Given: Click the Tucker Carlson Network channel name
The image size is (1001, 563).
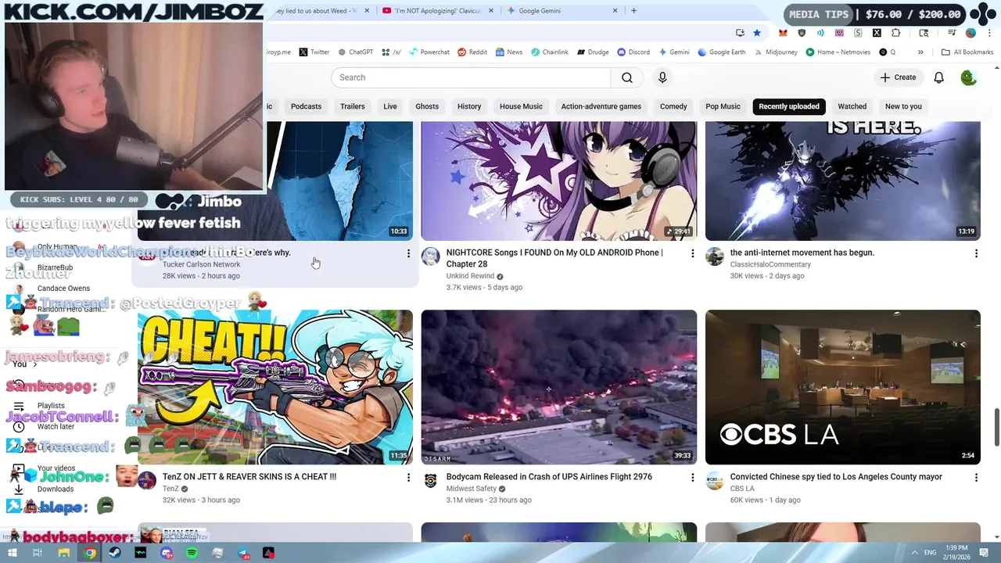Looking at the screenshot, I should (x=201, y=264).
